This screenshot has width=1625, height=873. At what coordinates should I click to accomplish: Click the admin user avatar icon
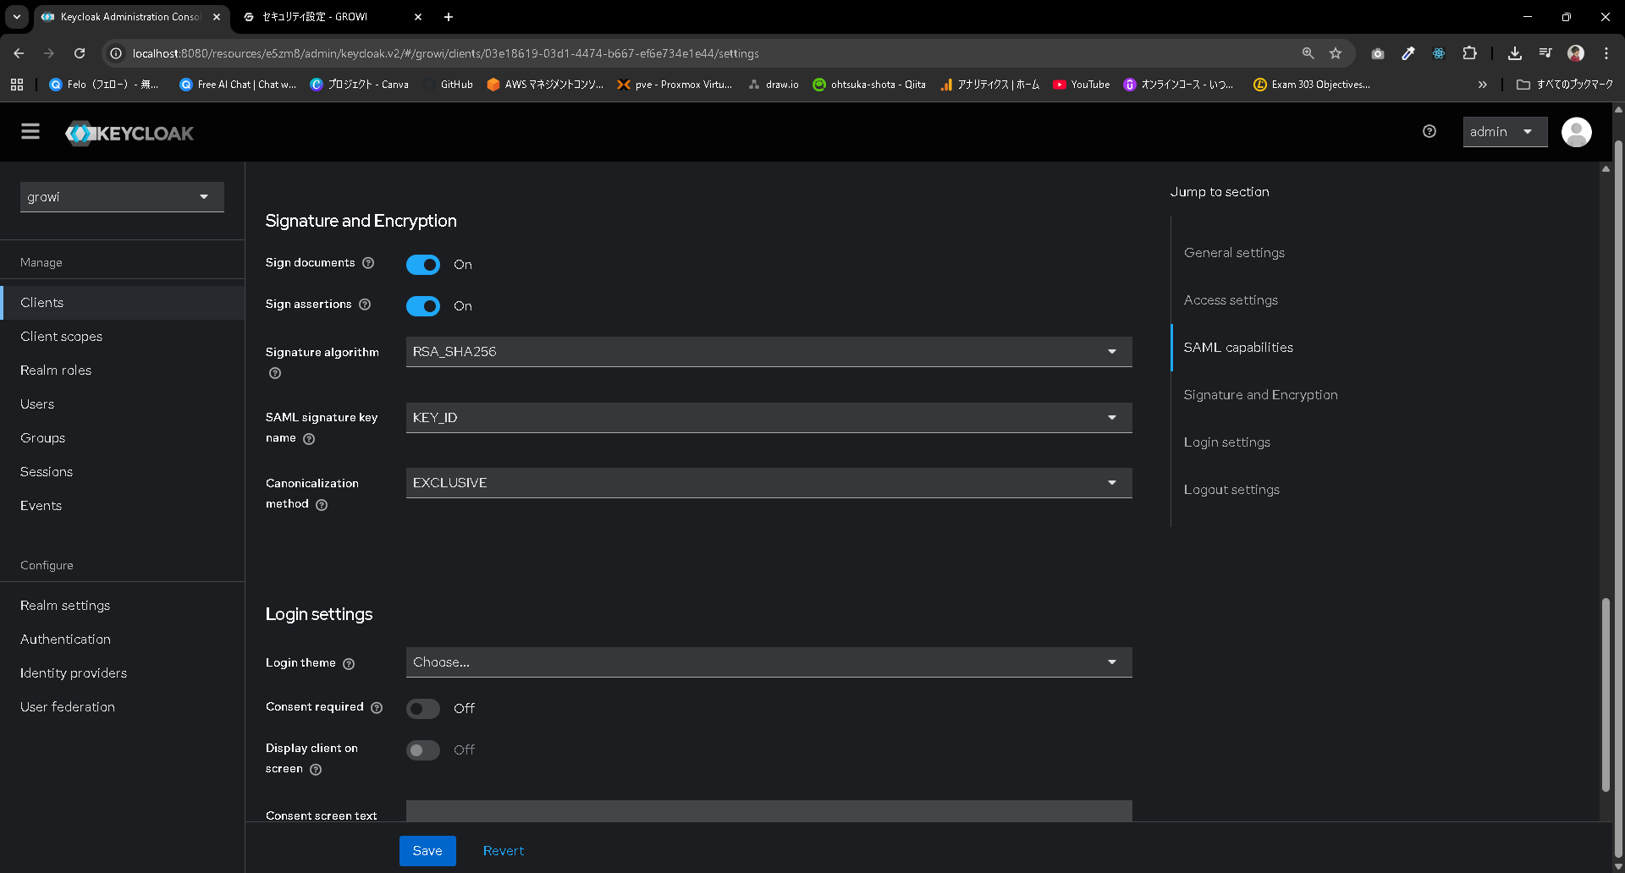pos(1576,132)
